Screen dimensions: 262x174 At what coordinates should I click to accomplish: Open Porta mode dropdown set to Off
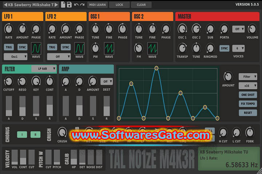[x=238, y=29]
